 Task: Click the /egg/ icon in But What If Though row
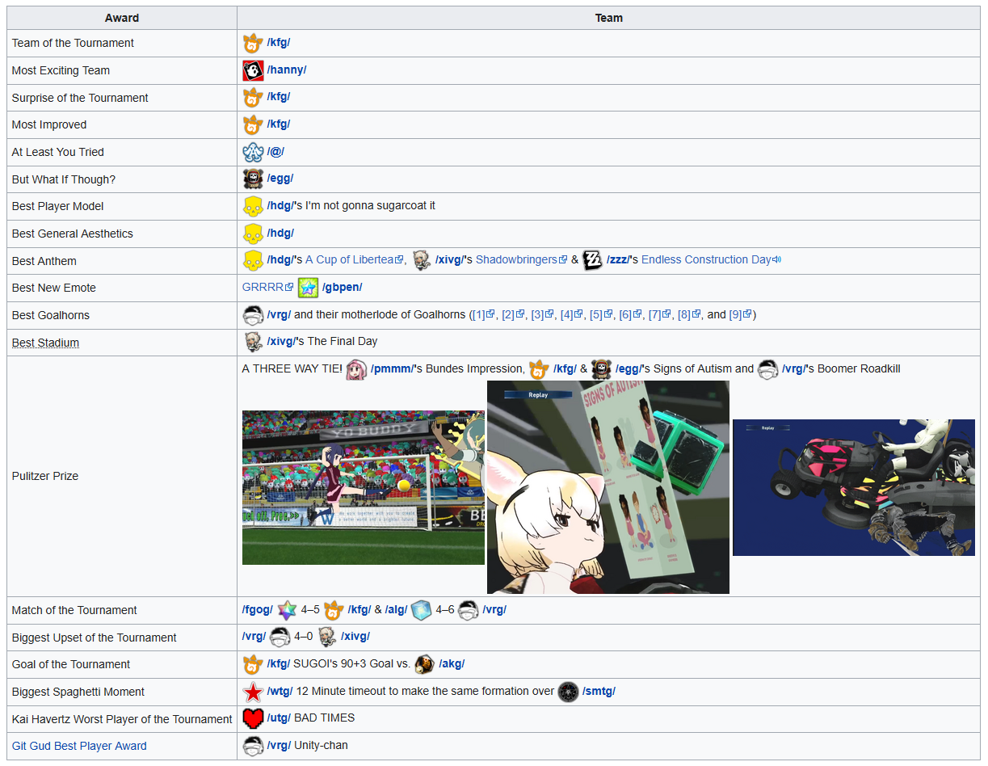click(253, 179)
